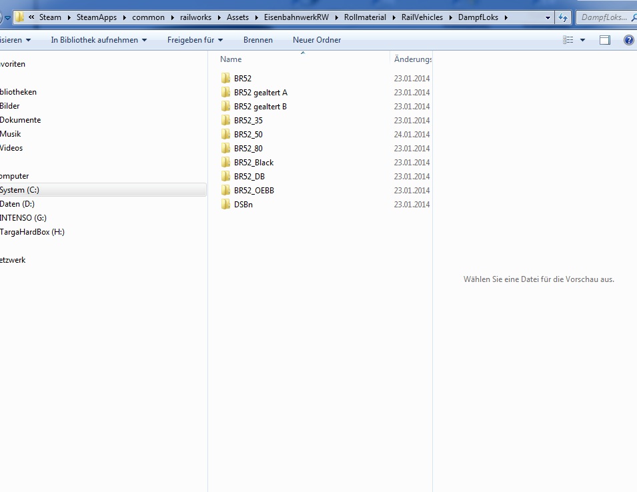The height and width of the screenshot is (492, 637).
Task: Select Netzwerk in navigation pane
Action: click(x=13, y=260)
